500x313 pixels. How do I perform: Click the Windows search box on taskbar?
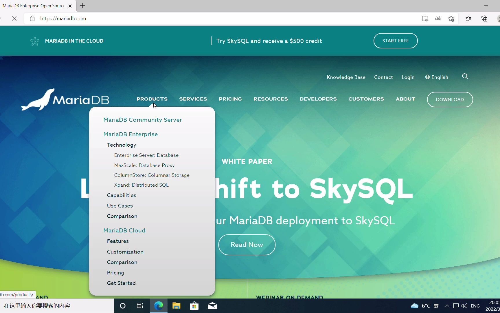pos(57,306)
